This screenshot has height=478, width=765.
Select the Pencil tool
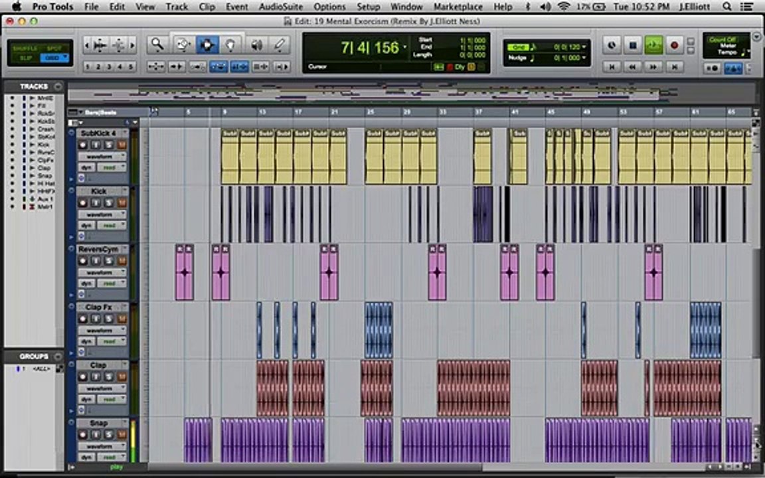coord(280,45)
